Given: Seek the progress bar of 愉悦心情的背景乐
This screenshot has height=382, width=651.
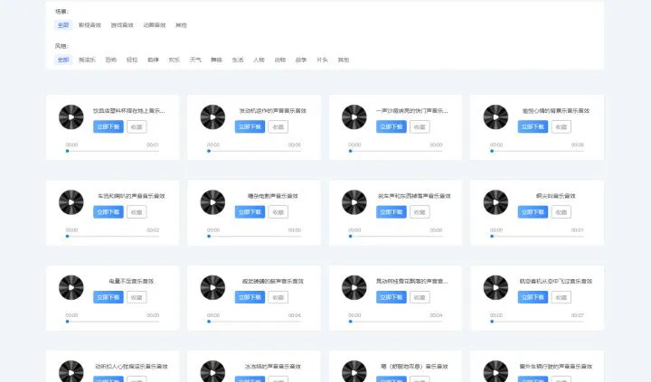Looking at the screenshot, I should pyautogui.click(x=537, y=151).
